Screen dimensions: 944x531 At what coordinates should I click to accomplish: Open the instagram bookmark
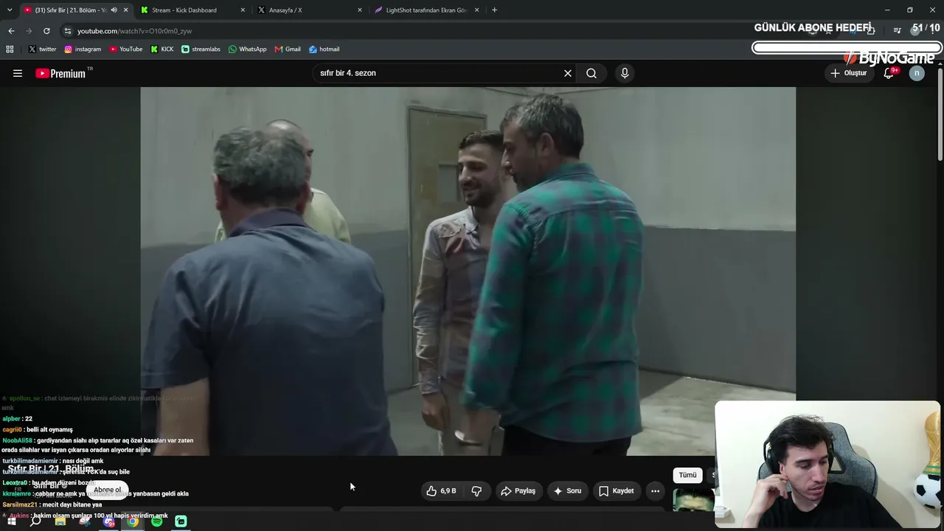click(x=83, y=49)
